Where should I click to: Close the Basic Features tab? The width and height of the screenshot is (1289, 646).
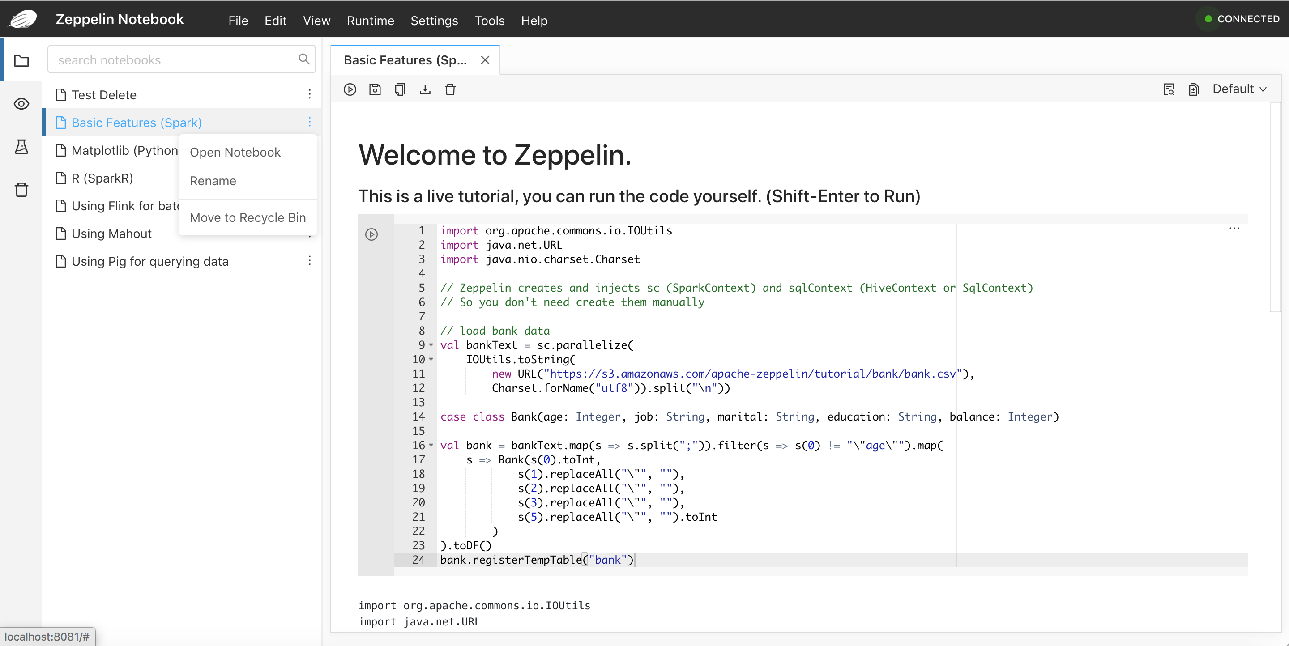pyautogui.click(x=484, y=60)
